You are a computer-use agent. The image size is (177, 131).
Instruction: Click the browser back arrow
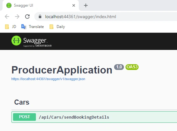click(7, 17)
